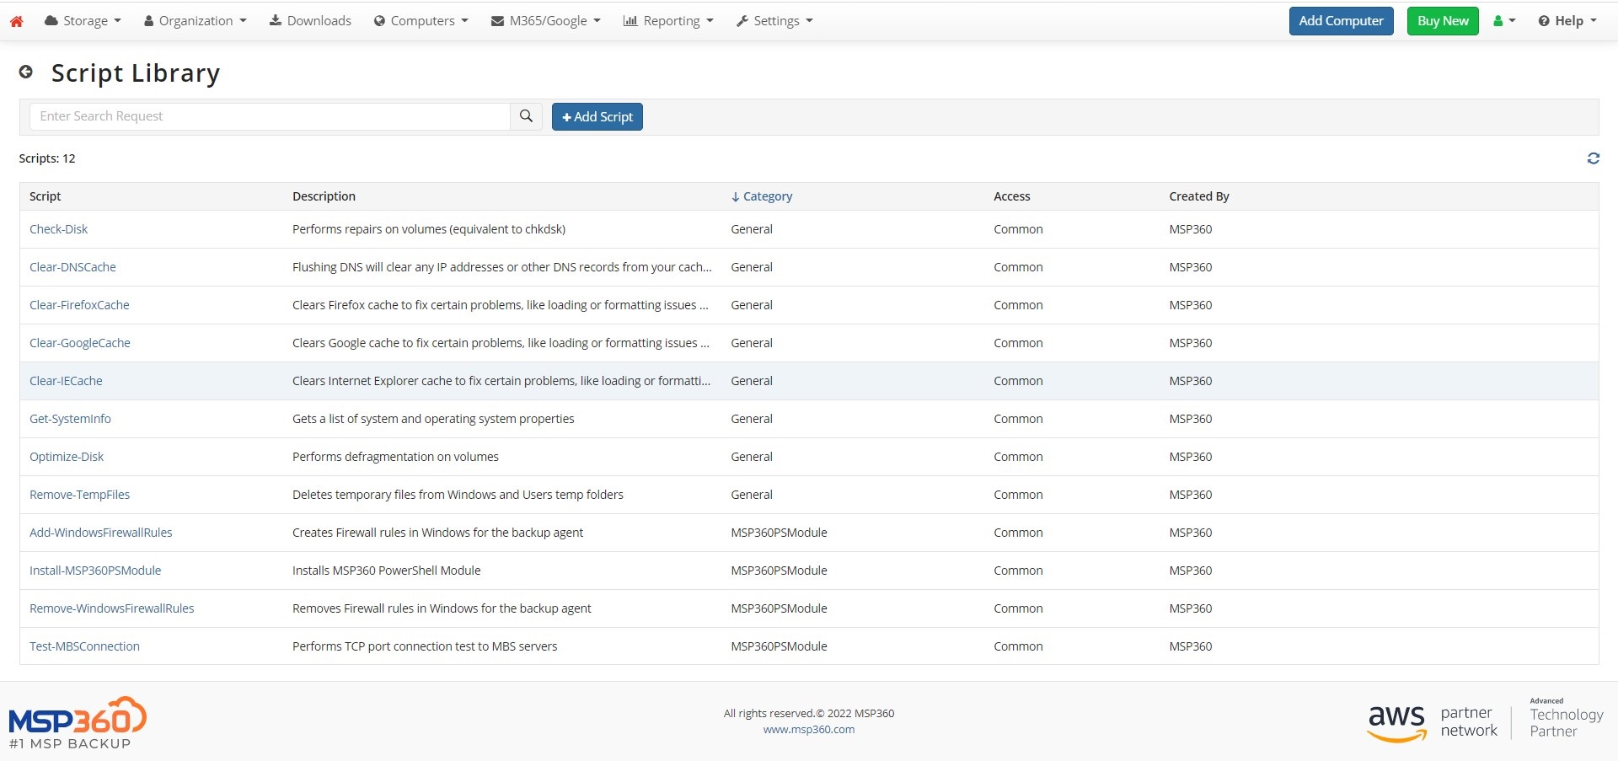Click the Access column header

[1011, 196]
